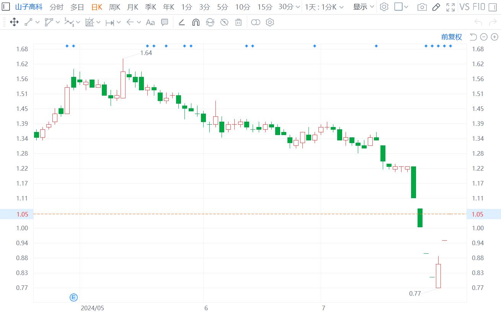The height and width of the screenshot is (316, 501).
Task: Select the line segment drawing tool
Action: coord(28,22)
